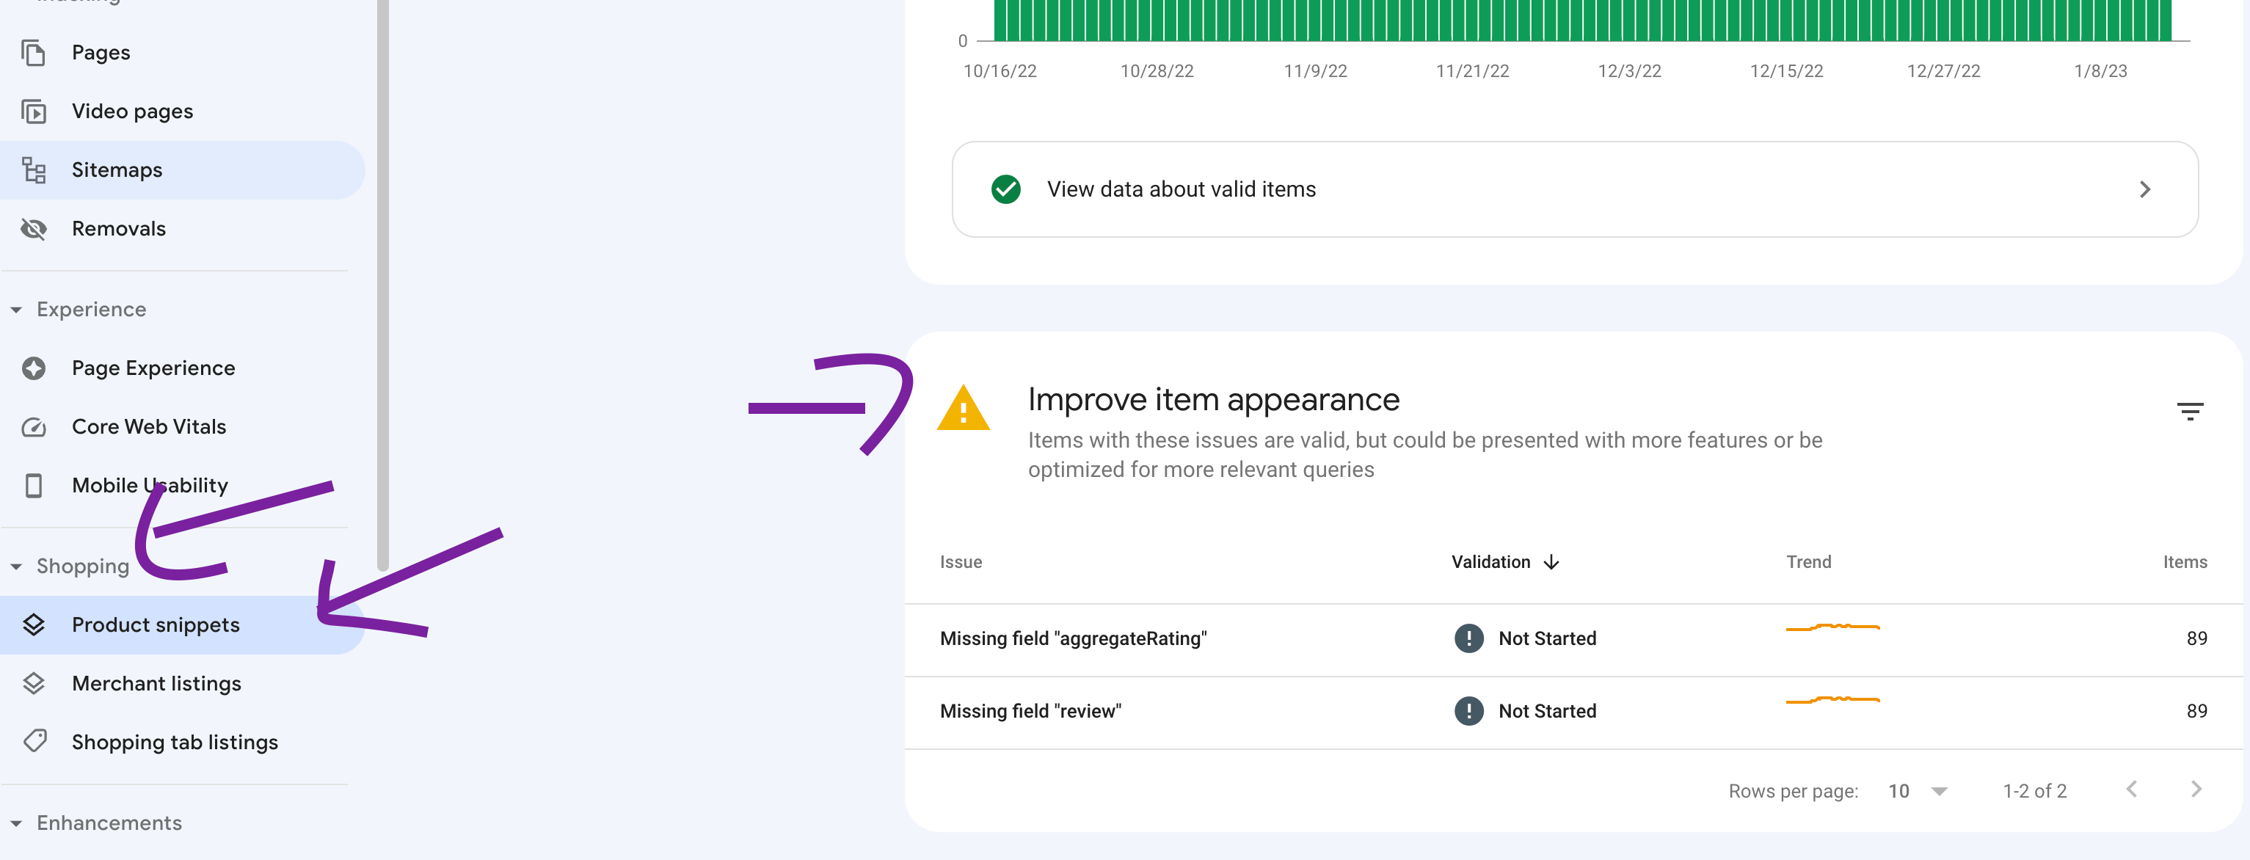Image resolution: width=2250 pixels, height=860 pixels.
Task: Open Shopping tab listings tag icon
Action: click(x=35, y=741)
